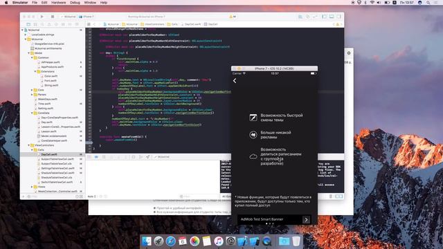Click the Xcode Stop button
Screen dimensions: 443x249
[x=53, y=17]
